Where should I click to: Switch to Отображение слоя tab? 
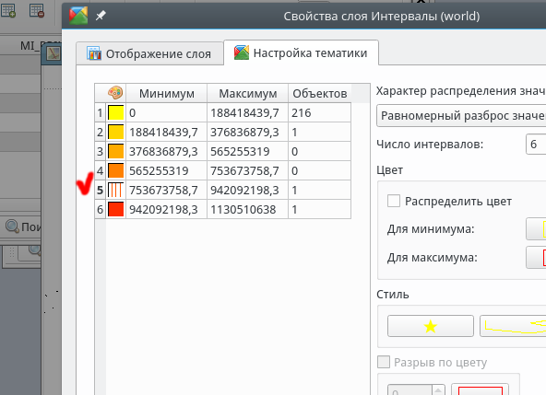[x=149, y=53]
